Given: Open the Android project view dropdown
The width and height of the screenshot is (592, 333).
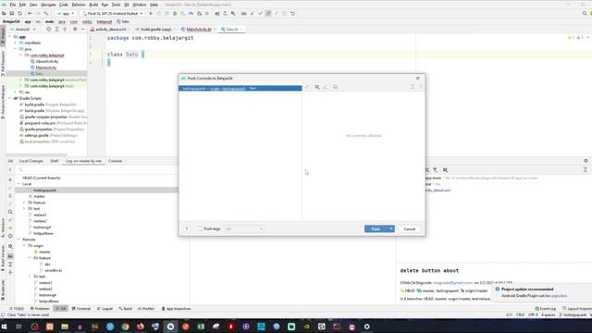Looking at the screenshot, I should pyautogui.click(x=23, y=29).
